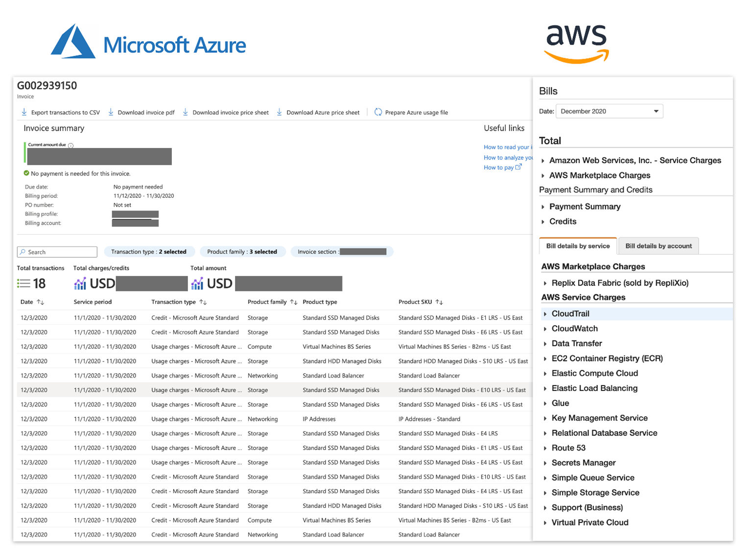Viewport: 750px width, 555px height.
Task: Click the Download invoice price sheet icon
Action: pyautogui.click(x=186, y=112)
